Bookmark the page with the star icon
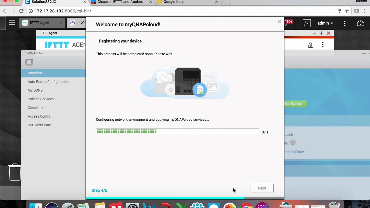 347,11
